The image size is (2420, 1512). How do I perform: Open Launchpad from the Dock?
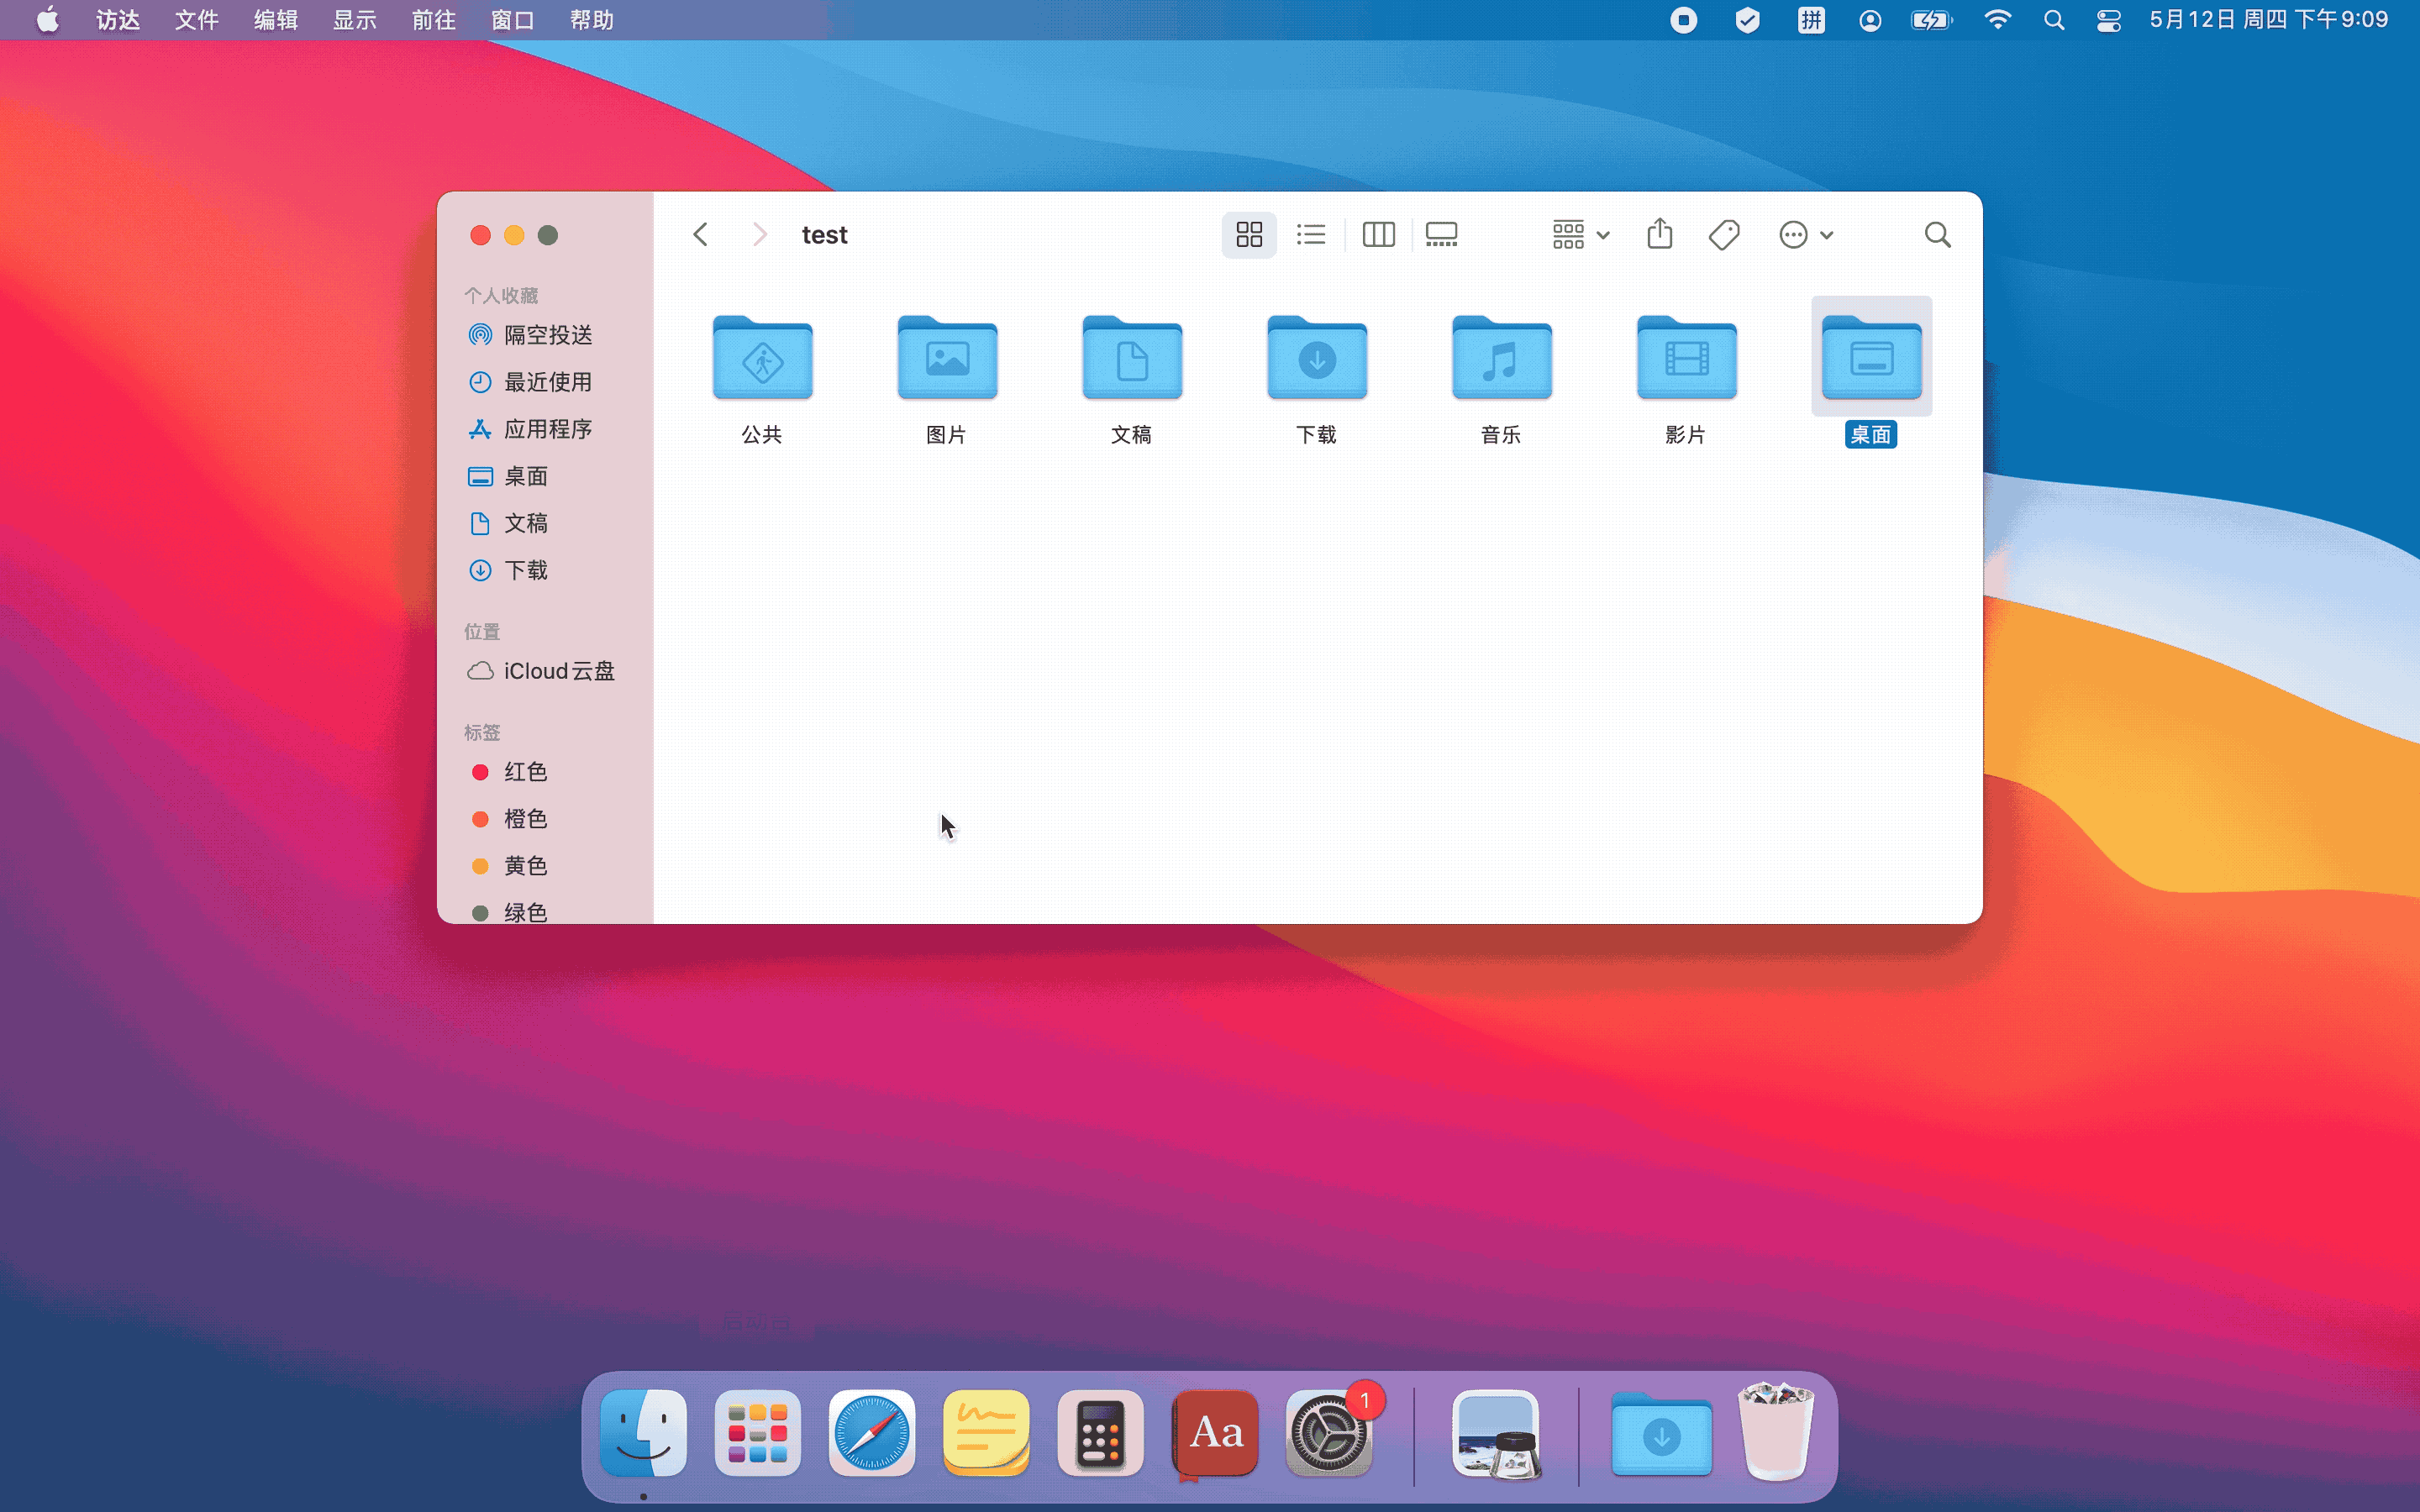pos(757,1433)
